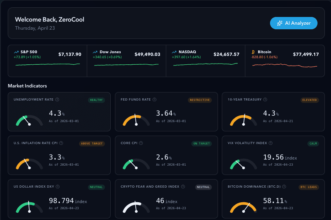Click the S&P 500 change +73.89 (+1.05%)
Image resolution: width=331 pixels, height=220 pixels.
27,57
